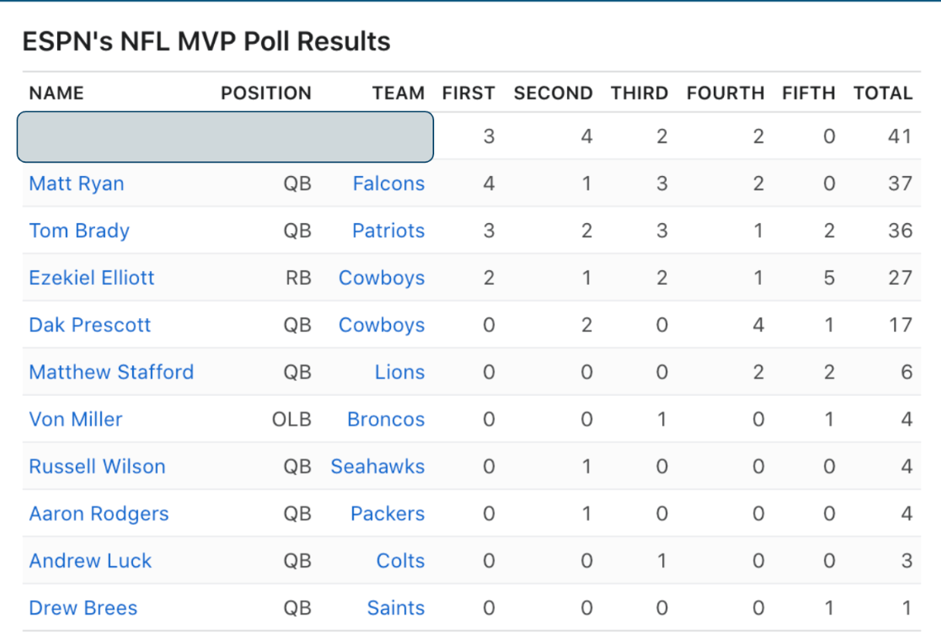
Task: Visit Aaron Rodgers player page
Action: (99, 513)
